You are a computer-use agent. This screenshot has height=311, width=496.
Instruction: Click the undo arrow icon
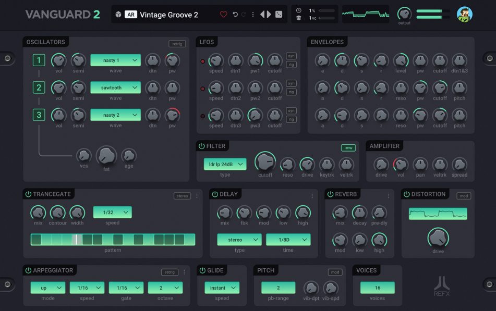tap(235, 15)
